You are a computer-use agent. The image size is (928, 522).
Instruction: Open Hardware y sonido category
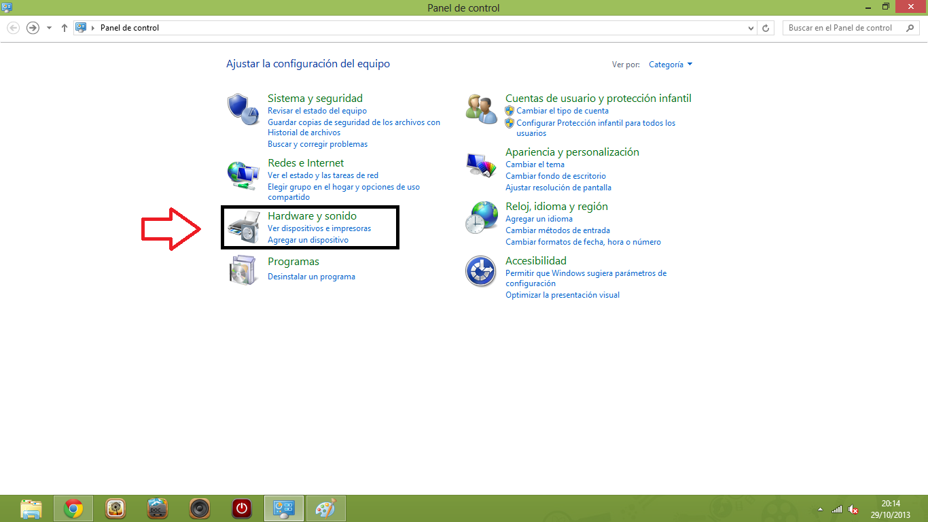coord(312,216)
